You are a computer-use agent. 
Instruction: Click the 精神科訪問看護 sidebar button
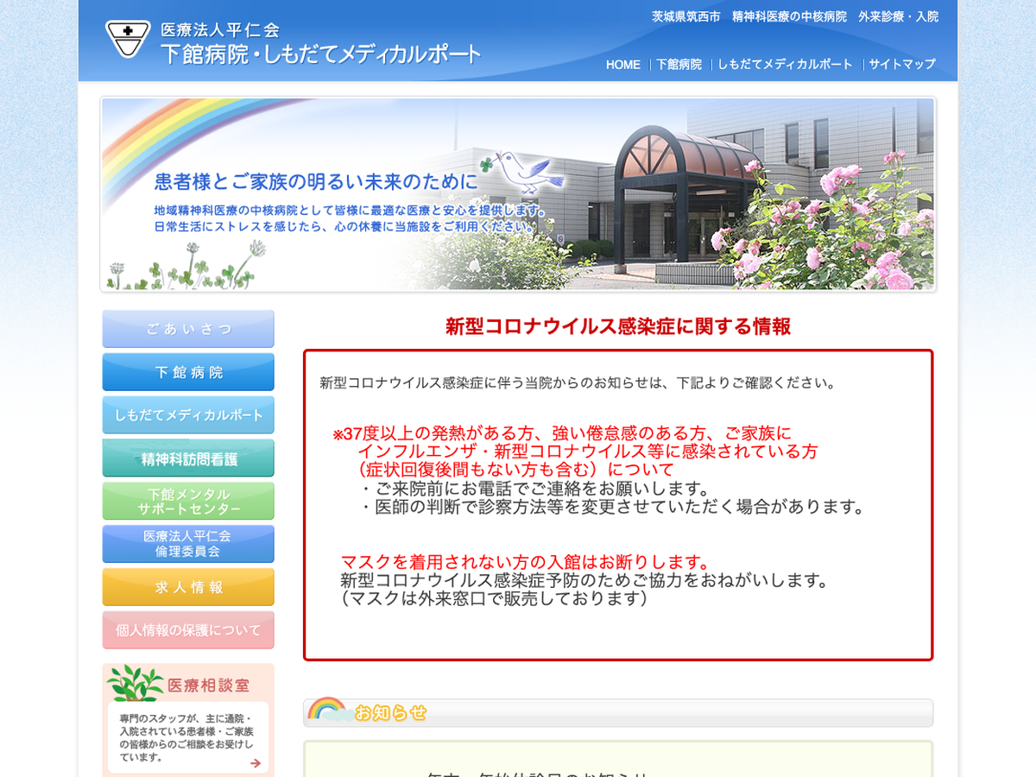[x=188, y=458]
